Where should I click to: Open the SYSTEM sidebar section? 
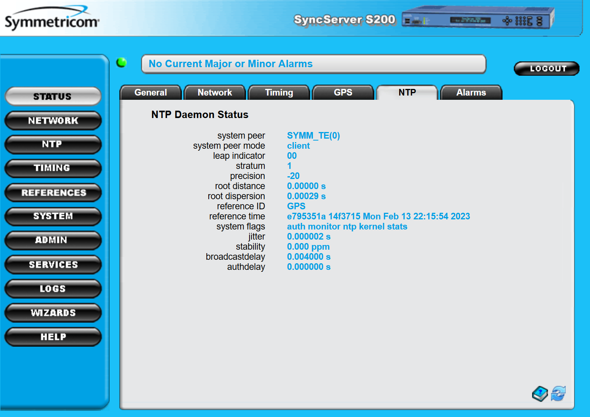53,216
